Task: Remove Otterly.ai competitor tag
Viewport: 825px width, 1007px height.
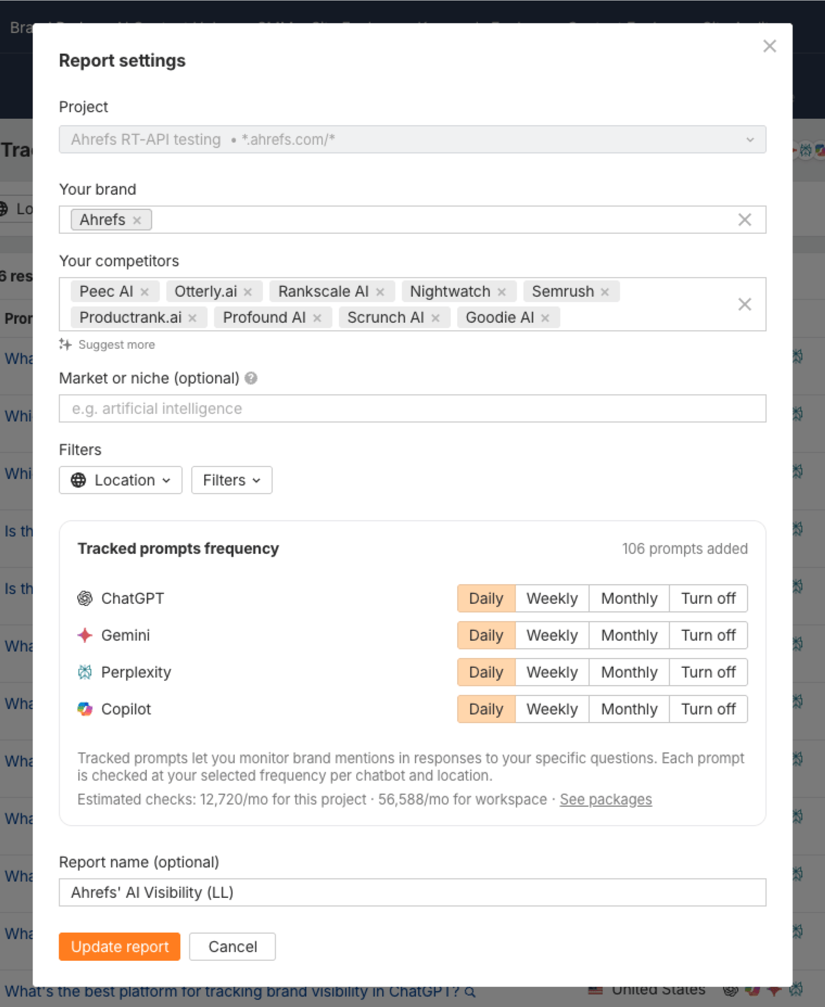Action: pos(247,292)
